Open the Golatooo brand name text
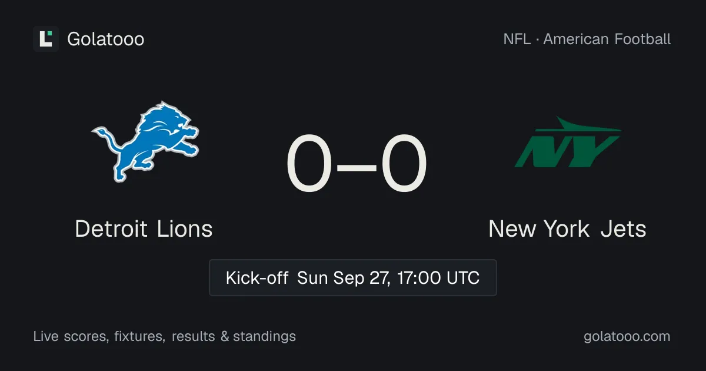This screenshot has width=706, height=371. [106, 39]
